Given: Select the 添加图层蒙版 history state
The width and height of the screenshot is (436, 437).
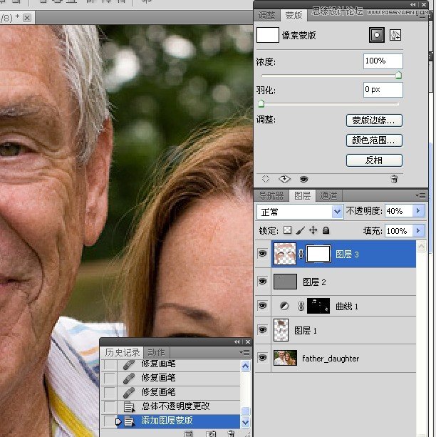Looking at the screenshot, I should pyautogui.click(x=178, y=421).
